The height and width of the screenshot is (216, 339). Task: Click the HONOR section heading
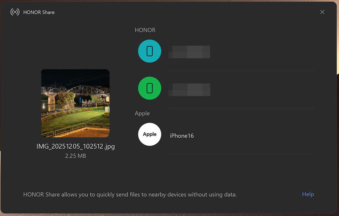pos(145,30)
